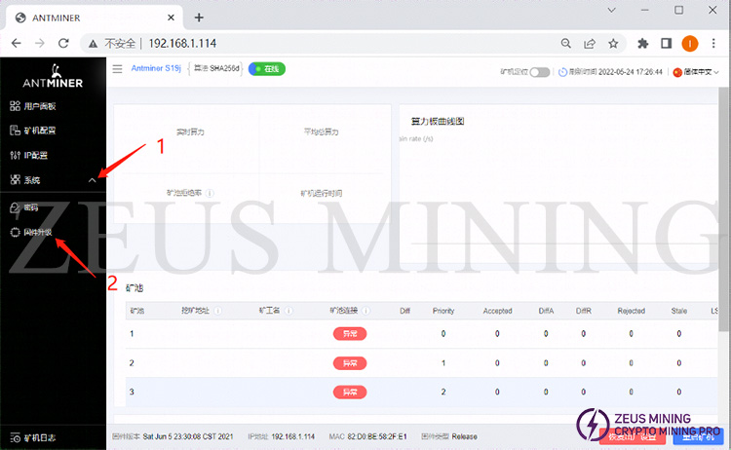
Task: Click the info icon next to 矿池拒绝率
Action: [211, 193]
